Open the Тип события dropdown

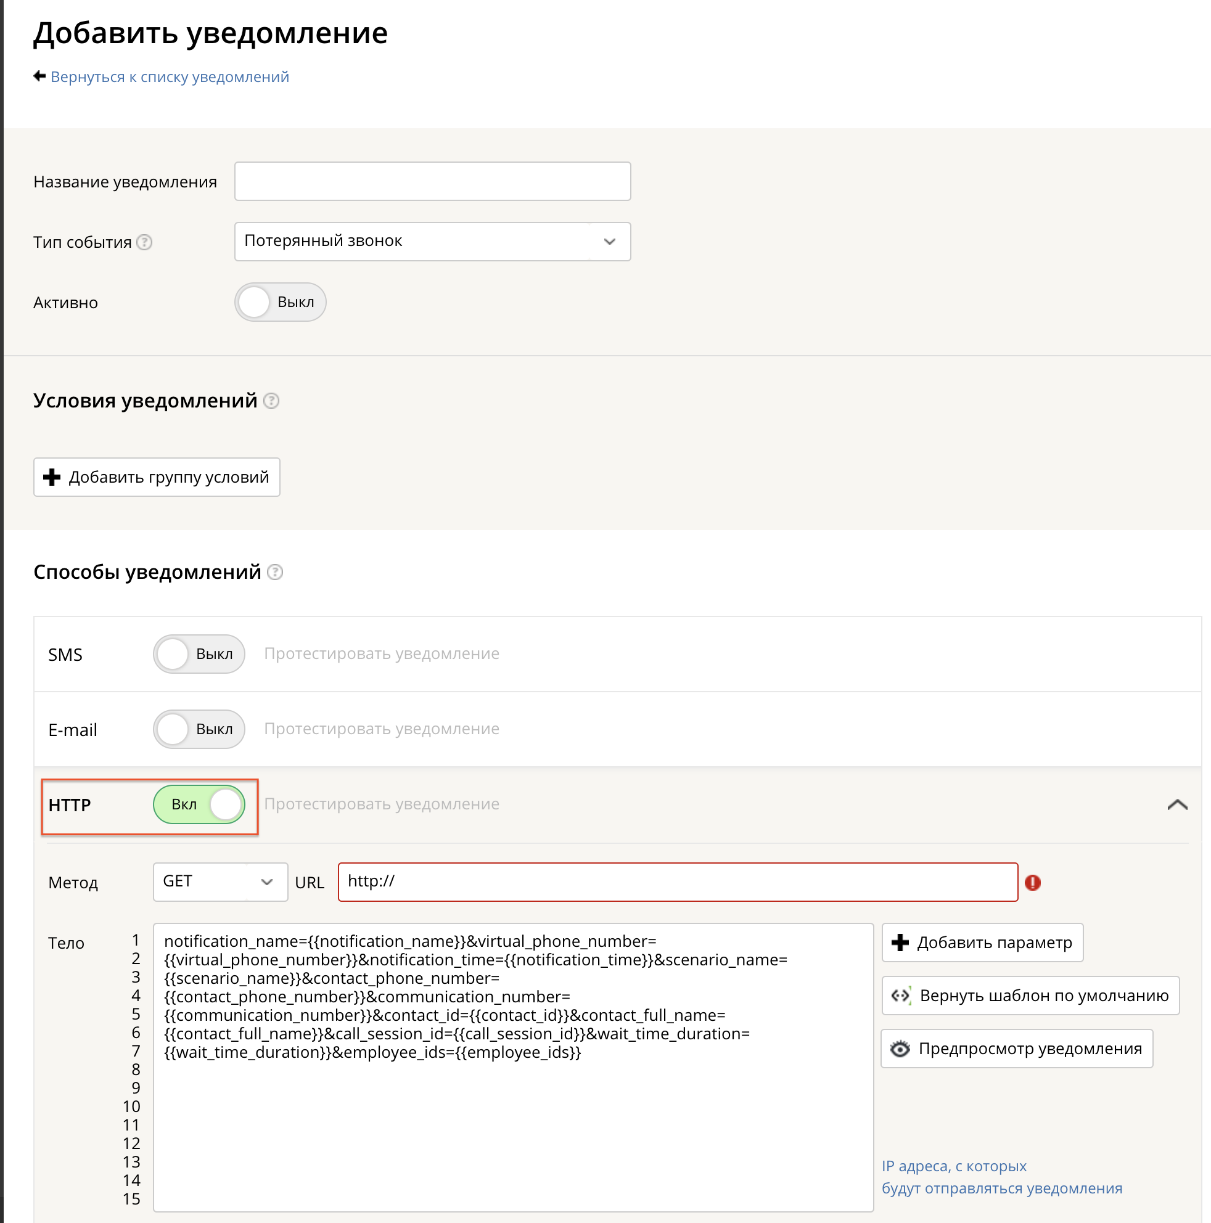tap(432, 241)
